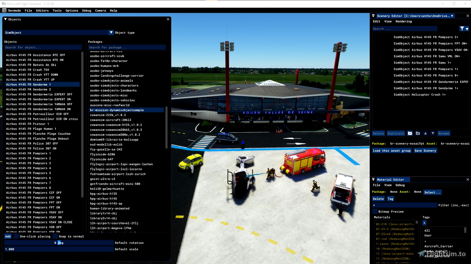
Task: Open the Scenery Editor Rendering menu
Action: point(404,21)
